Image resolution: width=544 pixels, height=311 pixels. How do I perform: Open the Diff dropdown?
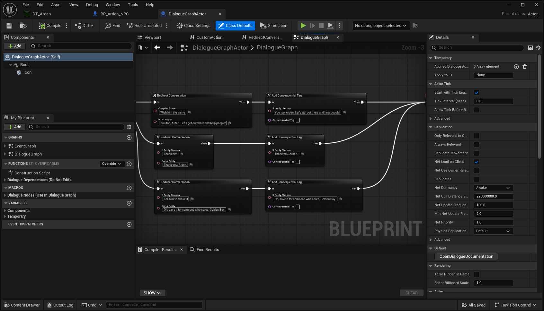pyautogui.click(x=84, y=26)
